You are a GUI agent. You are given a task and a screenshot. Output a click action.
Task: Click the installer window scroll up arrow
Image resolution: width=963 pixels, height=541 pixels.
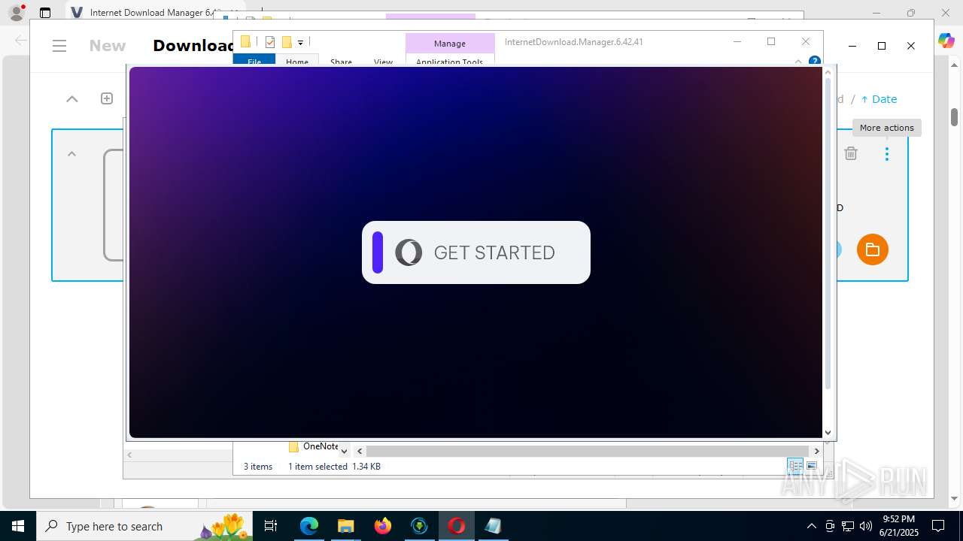click(x=828, y=72)
